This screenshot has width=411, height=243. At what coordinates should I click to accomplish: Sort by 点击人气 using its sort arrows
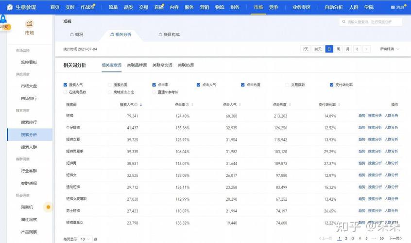click(x=240, y=104)
